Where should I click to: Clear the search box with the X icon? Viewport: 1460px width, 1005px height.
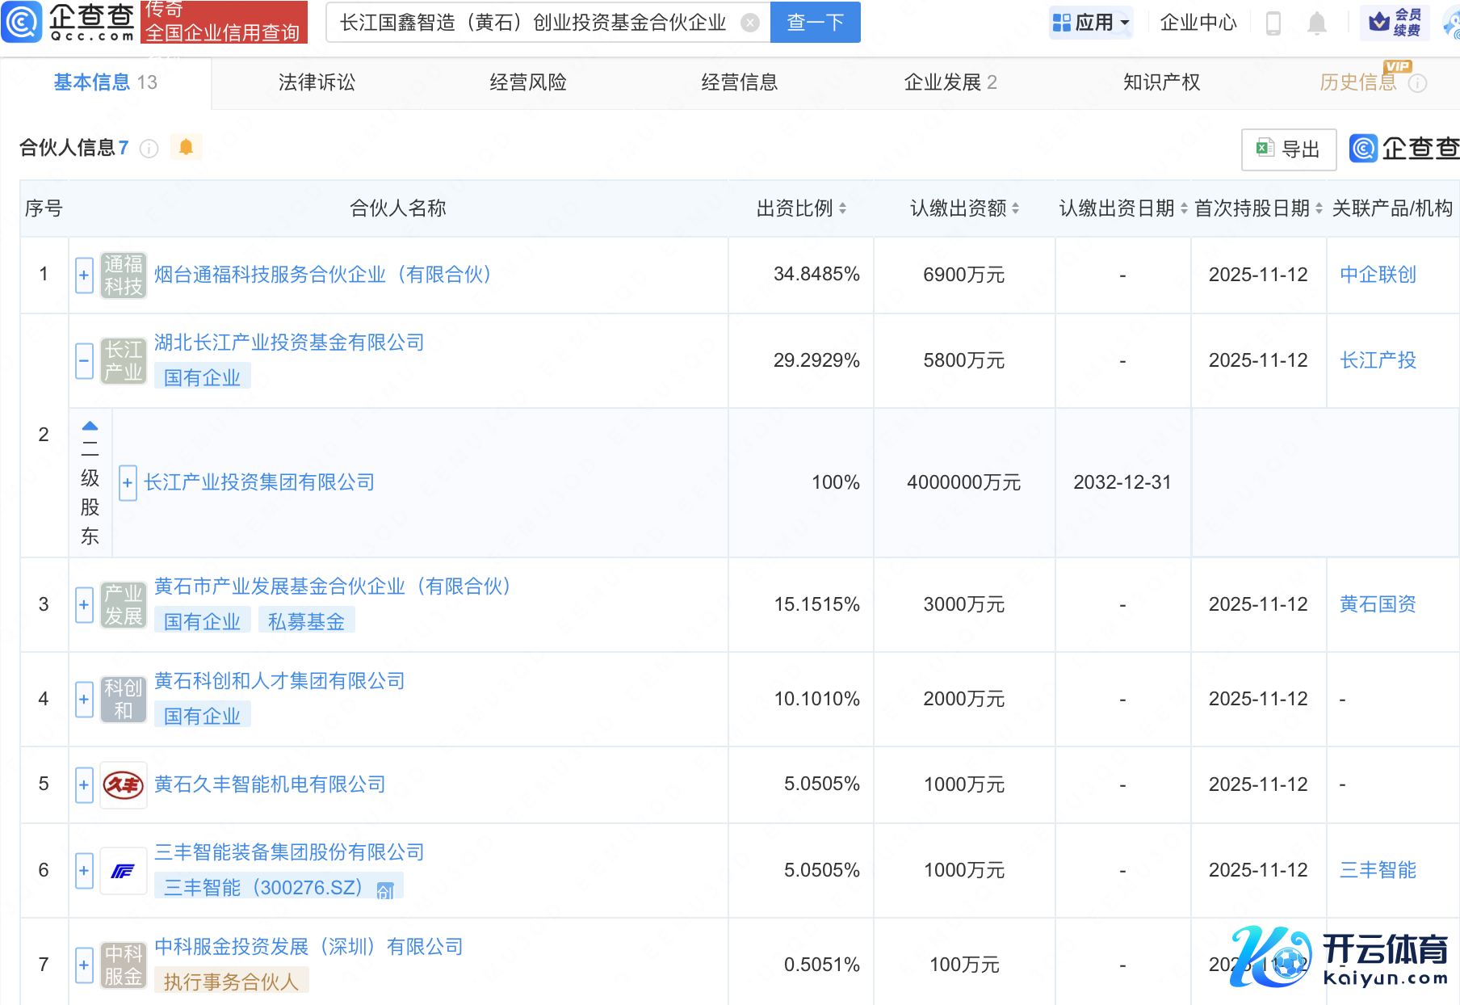(x=750, y=23)
